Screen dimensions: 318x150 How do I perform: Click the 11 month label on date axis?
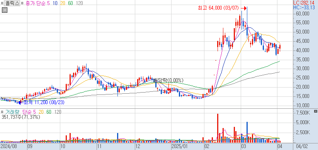coord(99,146)
